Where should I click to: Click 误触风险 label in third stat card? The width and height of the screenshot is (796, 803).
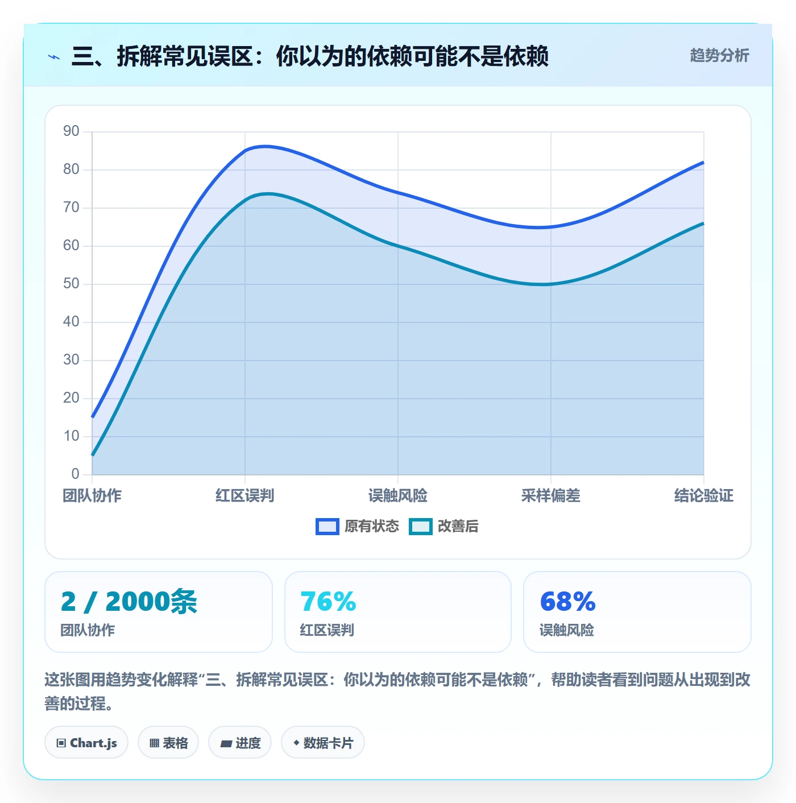pyautogui.click(x=566, y=630)
